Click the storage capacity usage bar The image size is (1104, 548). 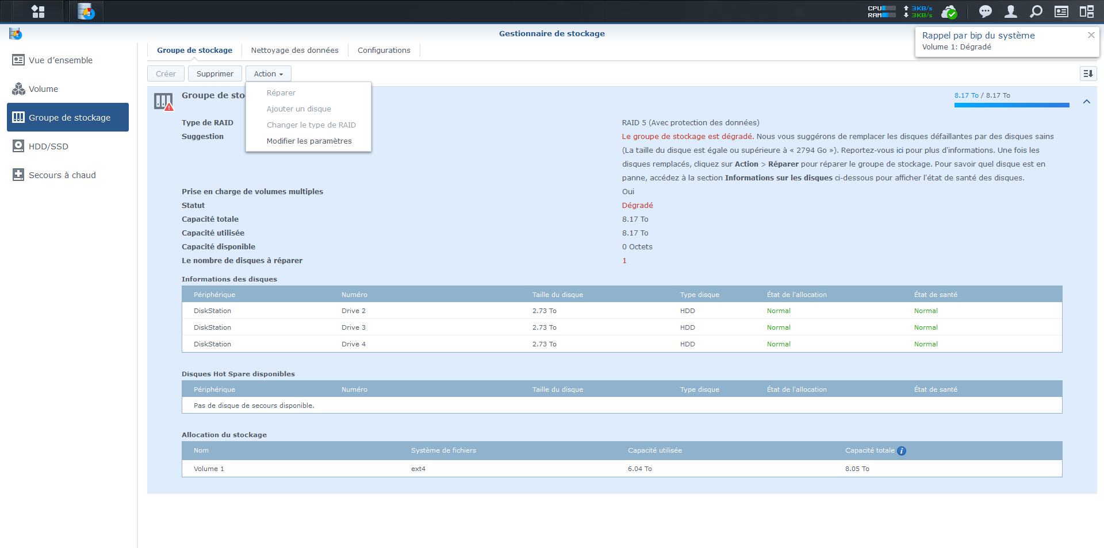click(x=1011, y=105)
